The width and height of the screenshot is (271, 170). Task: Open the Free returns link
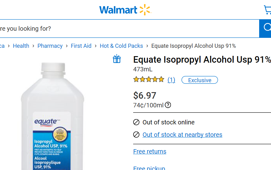(x=150, y=151)
